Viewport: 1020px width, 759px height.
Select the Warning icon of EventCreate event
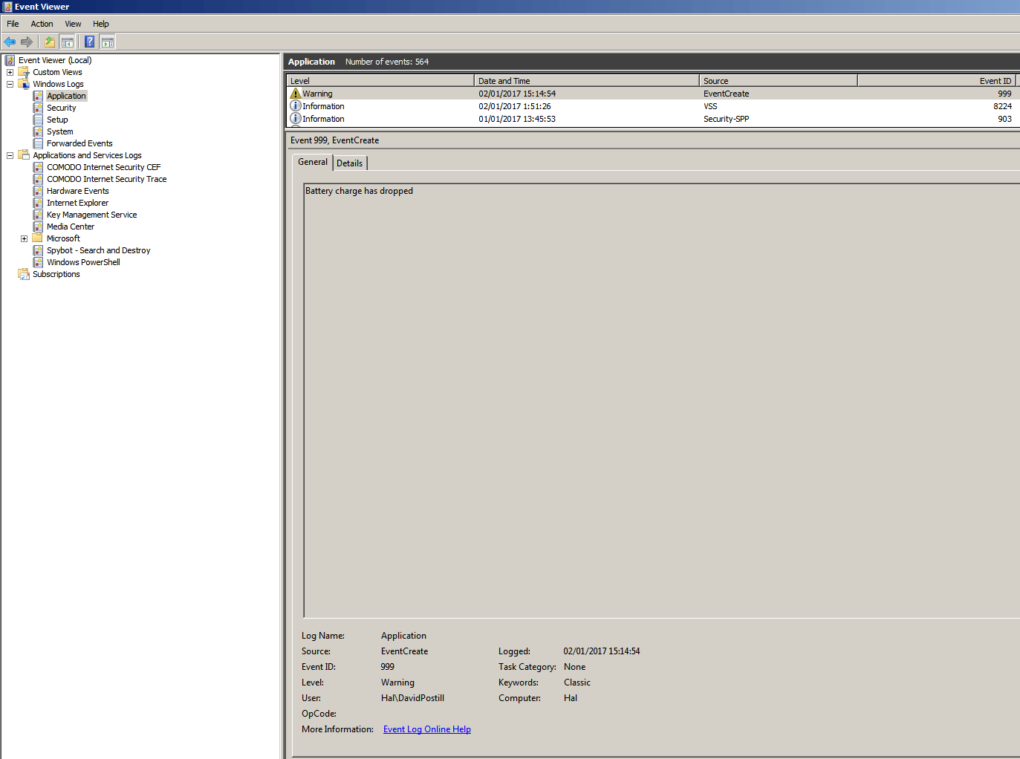(x=296, y=94)
